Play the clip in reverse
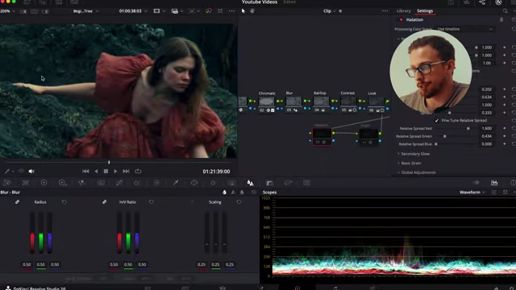 [96, 172]
